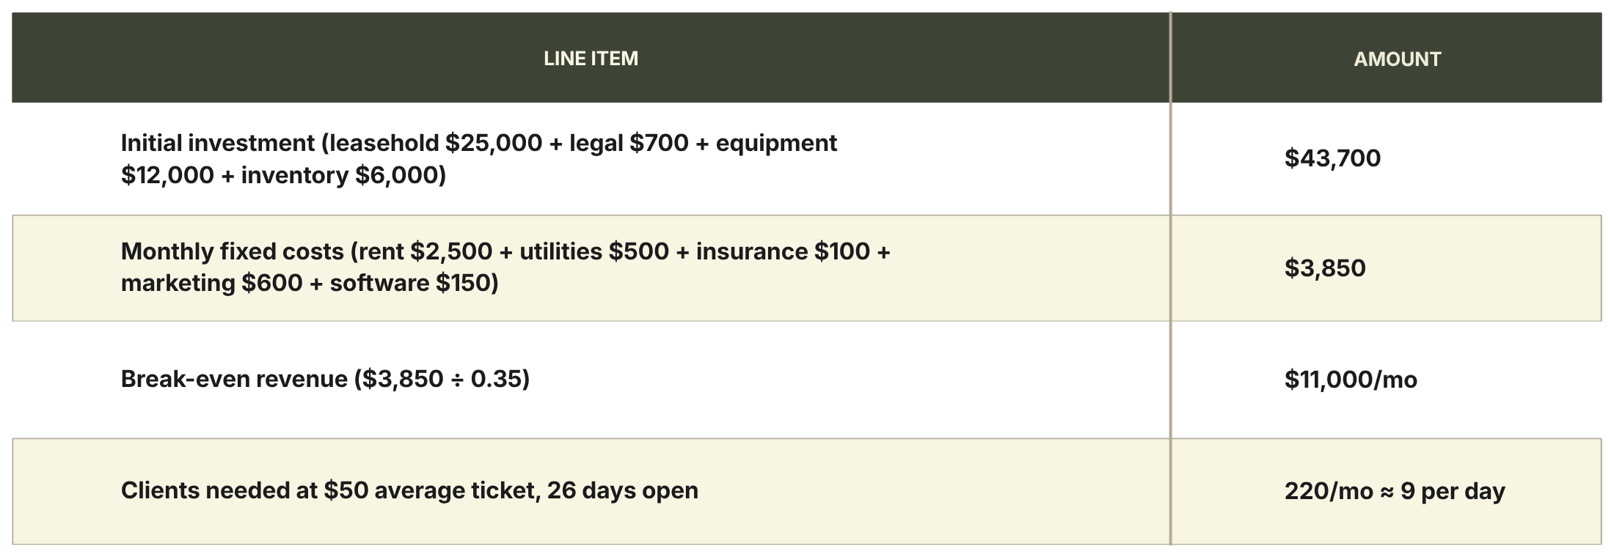Click the $11,000/mo amount value

point(1351,380)
